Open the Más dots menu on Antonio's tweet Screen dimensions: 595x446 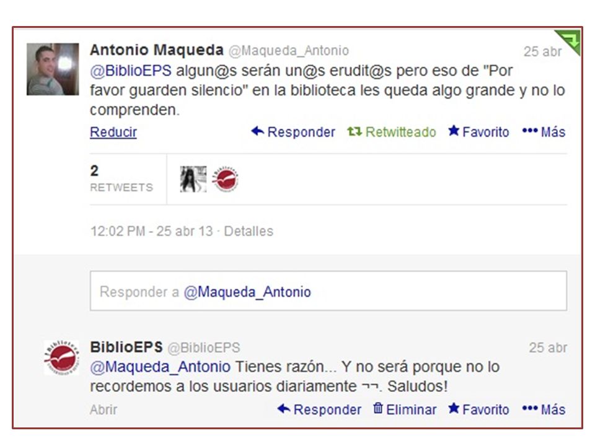tap(530, 131)
